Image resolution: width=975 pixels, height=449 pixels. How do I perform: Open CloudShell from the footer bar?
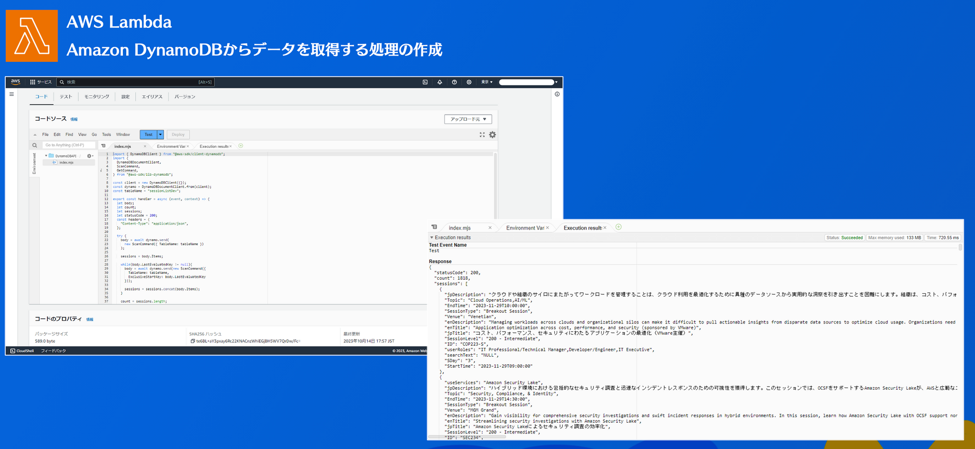coord(22,351)
